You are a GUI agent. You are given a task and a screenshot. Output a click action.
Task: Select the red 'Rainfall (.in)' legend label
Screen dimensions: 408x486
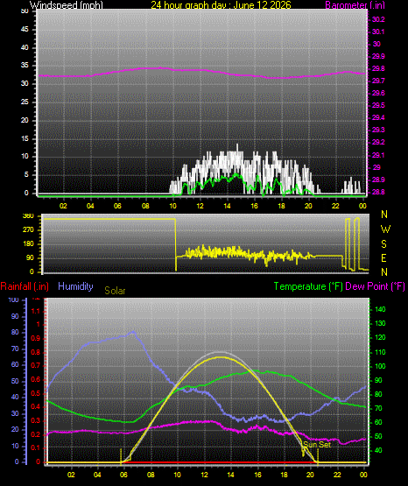tap(25, 286)
